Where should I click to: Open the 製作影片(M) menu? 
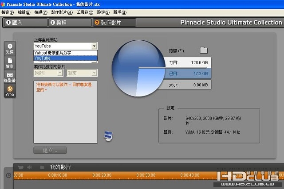pos(62,12)
